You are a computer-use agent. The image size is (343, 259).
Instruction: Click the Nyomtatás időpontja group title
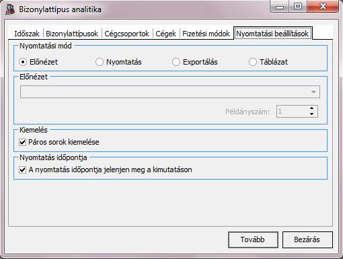[53, 157]
